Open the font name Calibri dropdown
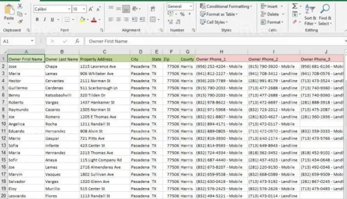The width and height of the screenshot is (347, 199). 69,9
